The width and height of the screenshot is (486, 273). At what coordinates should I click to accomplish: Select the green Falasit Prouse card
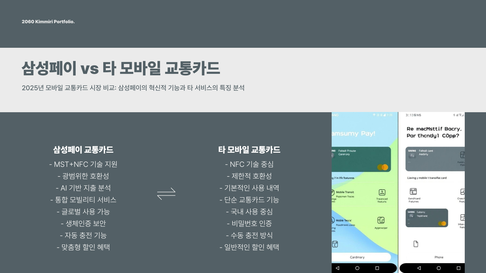tap(361, 159)
